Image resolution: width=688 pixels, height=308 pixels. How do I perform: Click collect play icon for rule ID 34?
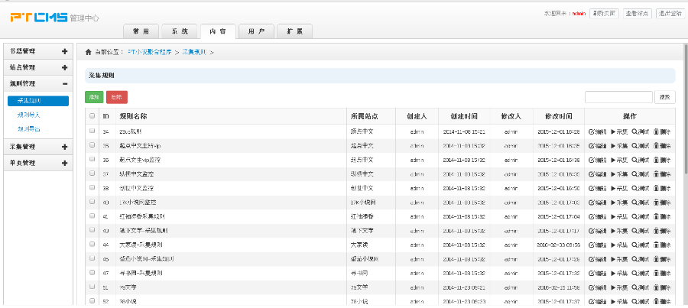(613, 131)
